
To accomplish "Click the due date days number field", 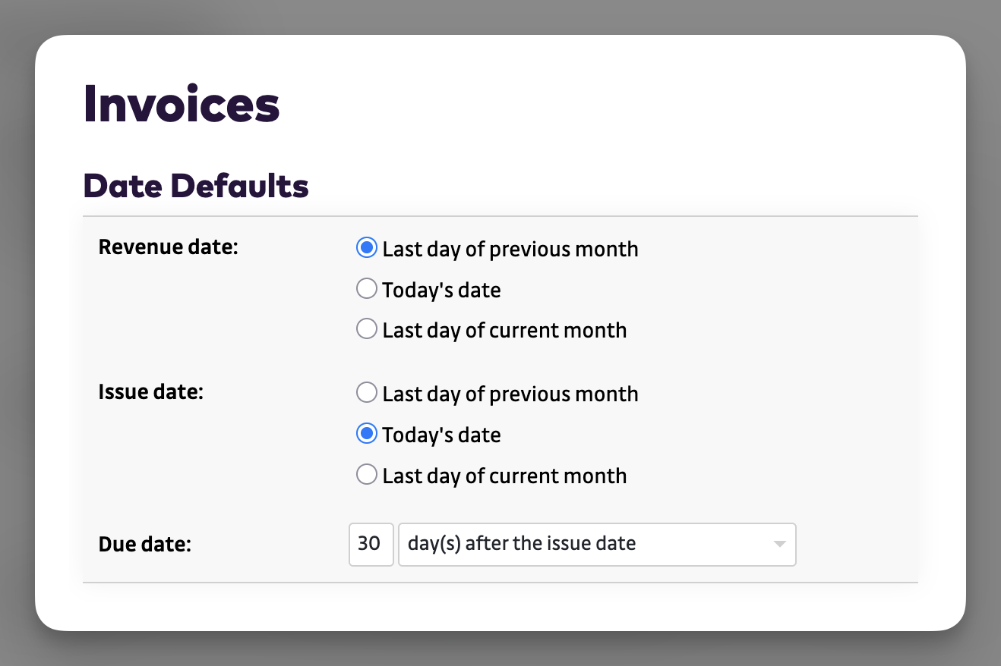I will 371,544.
